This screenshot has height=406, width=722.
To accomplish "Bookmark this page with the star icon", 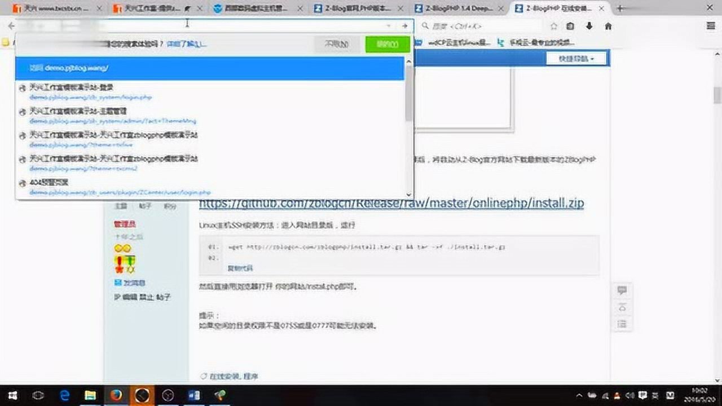I will (x=554, y=25).
